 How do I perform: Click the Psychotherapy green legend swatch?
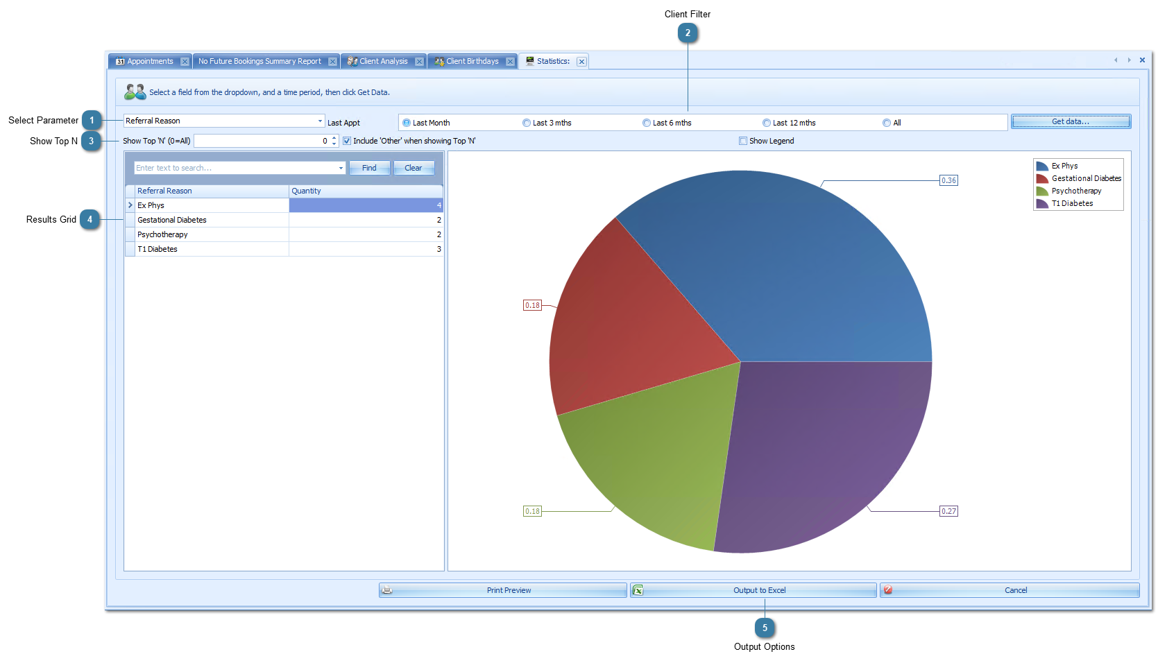pyautogui.click(x=1042, y=191)
